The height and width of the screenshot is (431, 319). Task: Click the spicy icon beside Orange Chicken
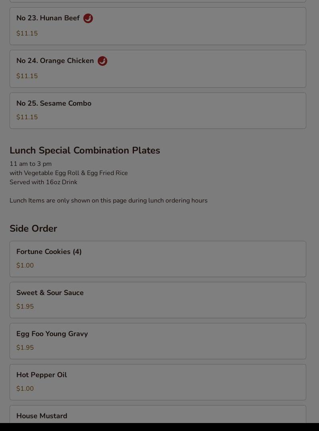pyautogui.click(x=102, y=61)
